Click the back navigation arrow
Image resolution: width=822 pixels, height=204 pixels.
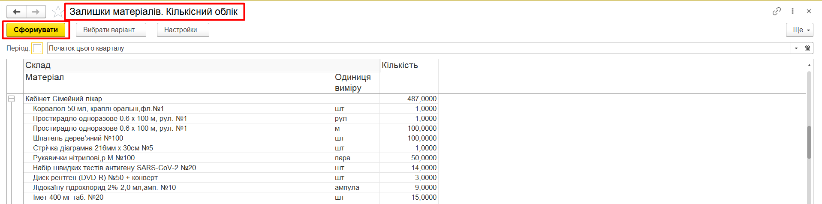(17, 12)
